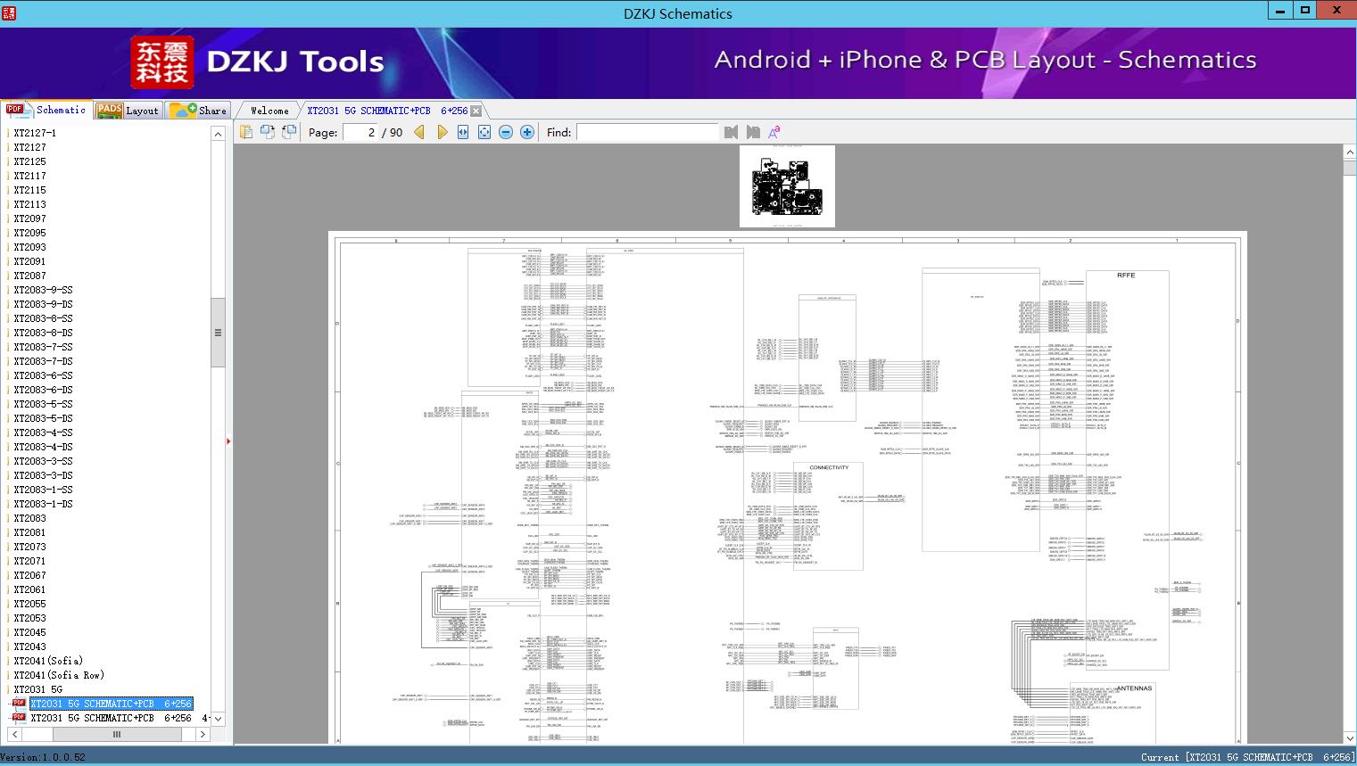Select the XT2117 model entry

[29, 176]
